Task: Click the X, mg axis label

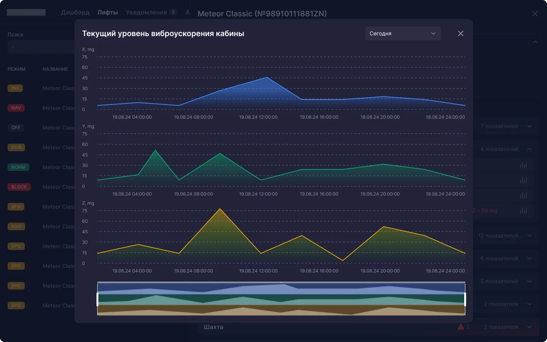Action: (x=88, y=49)
